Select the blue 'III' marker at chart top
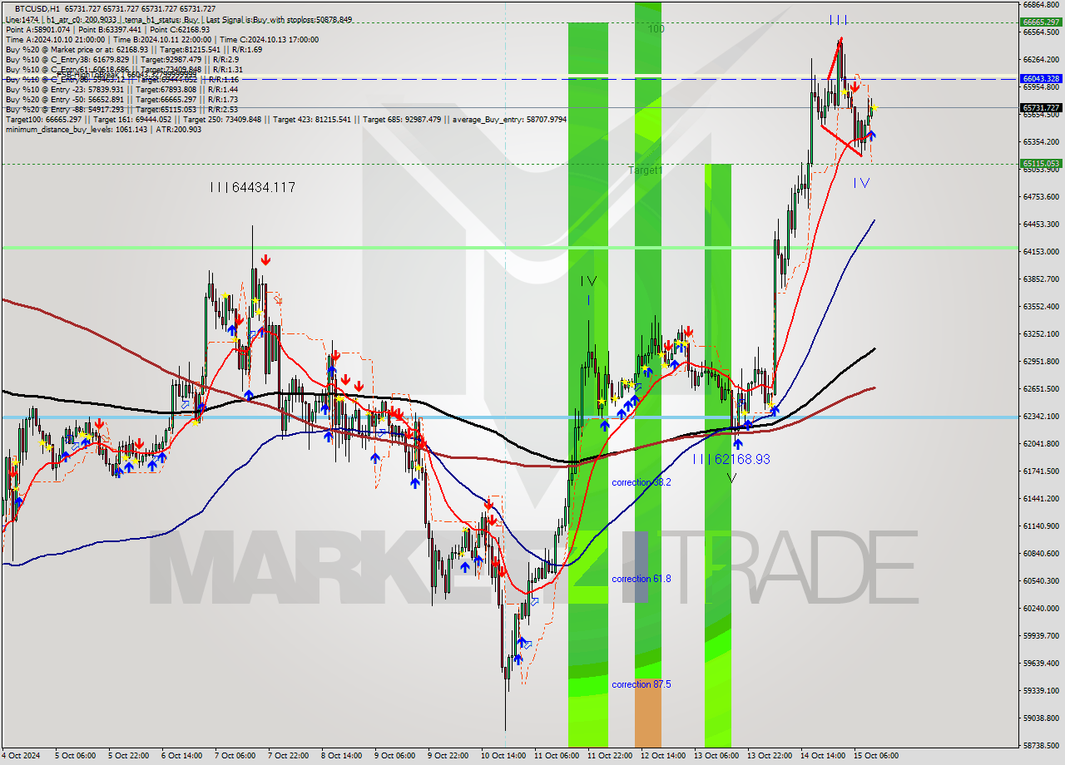1065x765 pixels. pyautogui.click(x=839, y=19)
